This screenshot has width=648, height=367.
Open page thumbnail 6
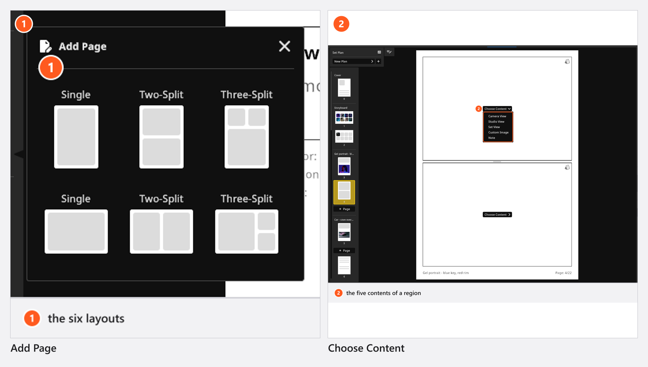tap(344, 265)
